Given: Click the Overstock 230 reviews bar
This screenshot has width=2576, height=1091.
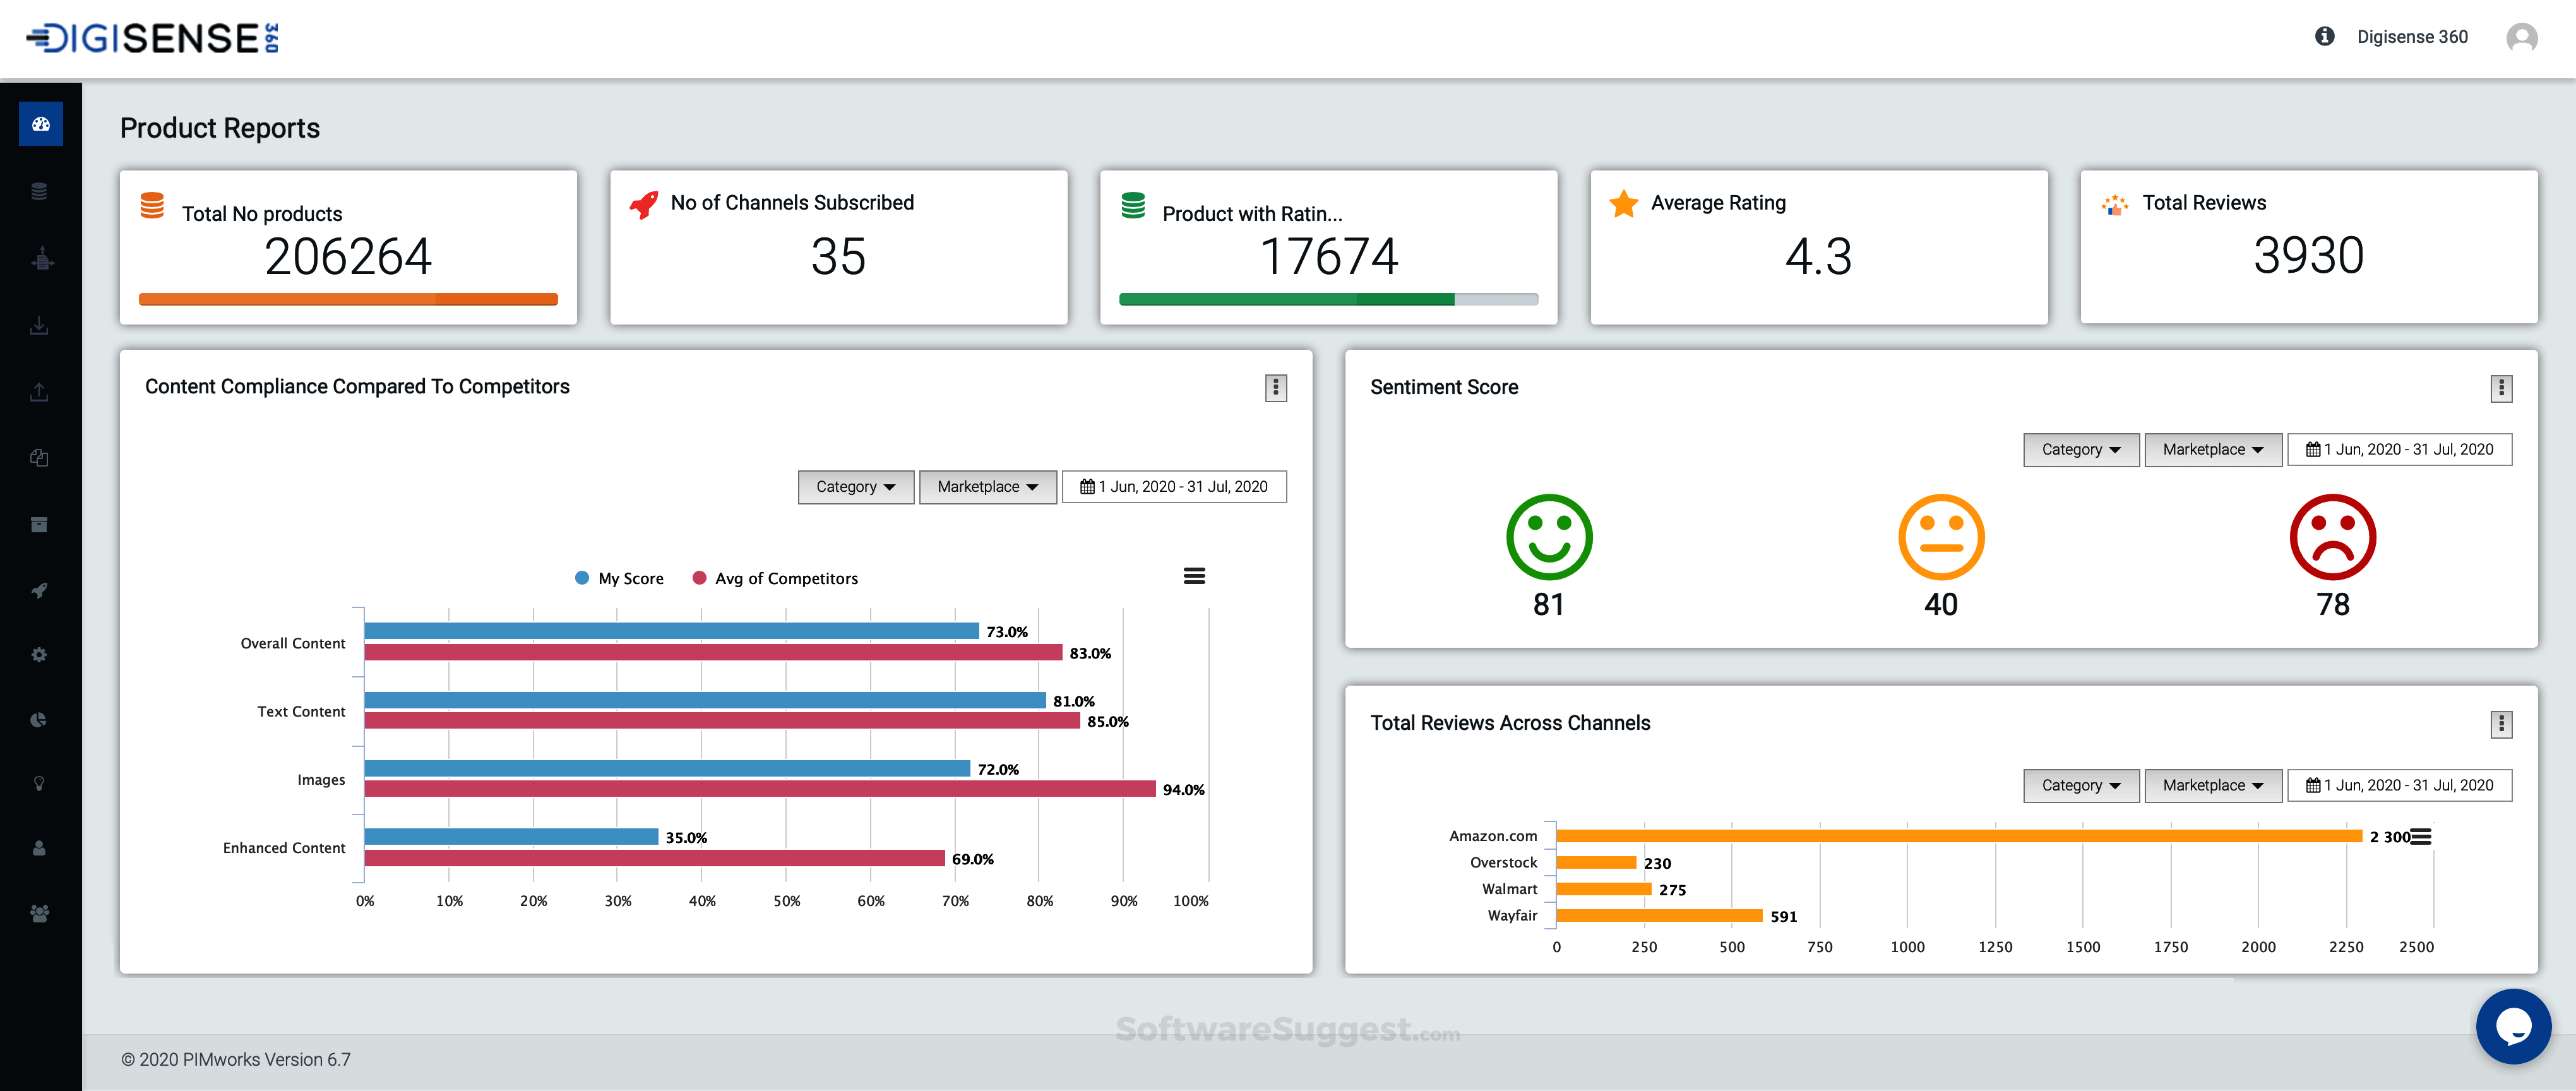Looking at the screenshot, I should (1597, 862).
